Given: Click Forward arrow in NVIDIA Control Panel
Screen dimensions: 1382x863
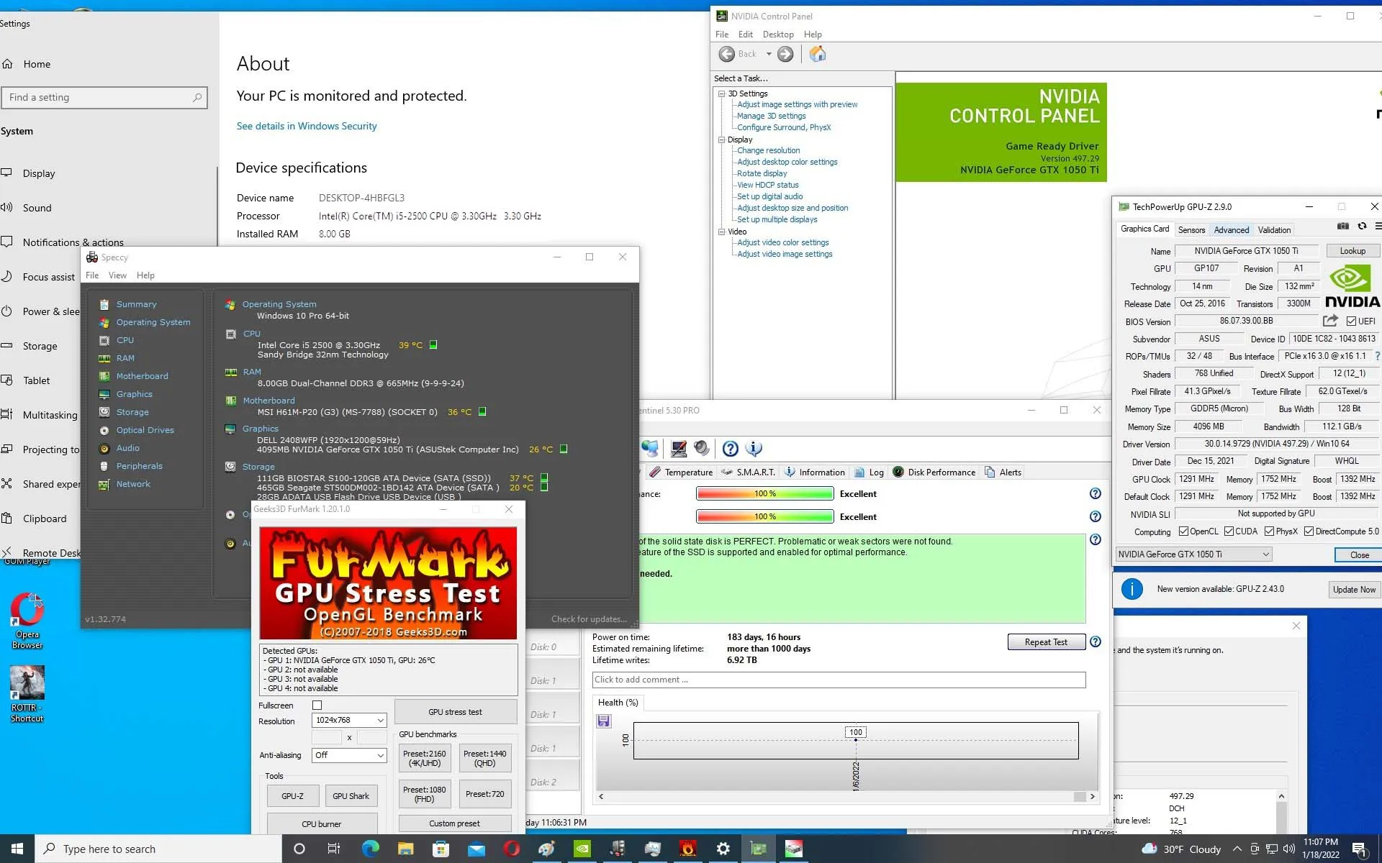Looking at the screenshot, I should pyautogui.click(x=785, y=54).
